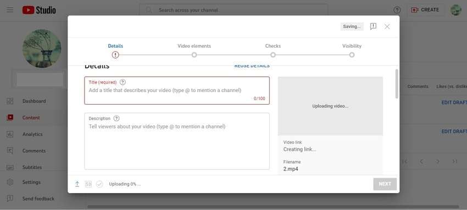Select the Video elements step label
Viewport: 467px width, 210px height.
click(194, 46)
